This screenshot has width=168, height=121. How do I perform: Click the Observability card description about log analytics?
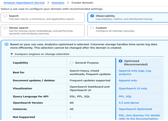124,19
